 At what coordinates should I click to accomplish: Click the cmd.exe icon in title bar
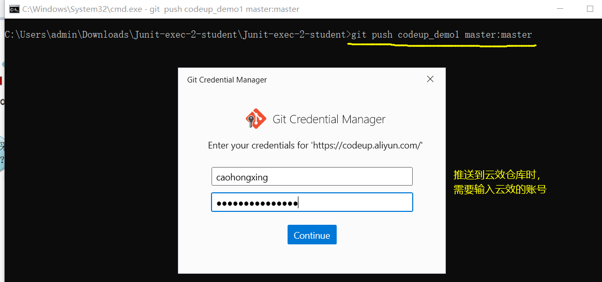tap(14, 9)
